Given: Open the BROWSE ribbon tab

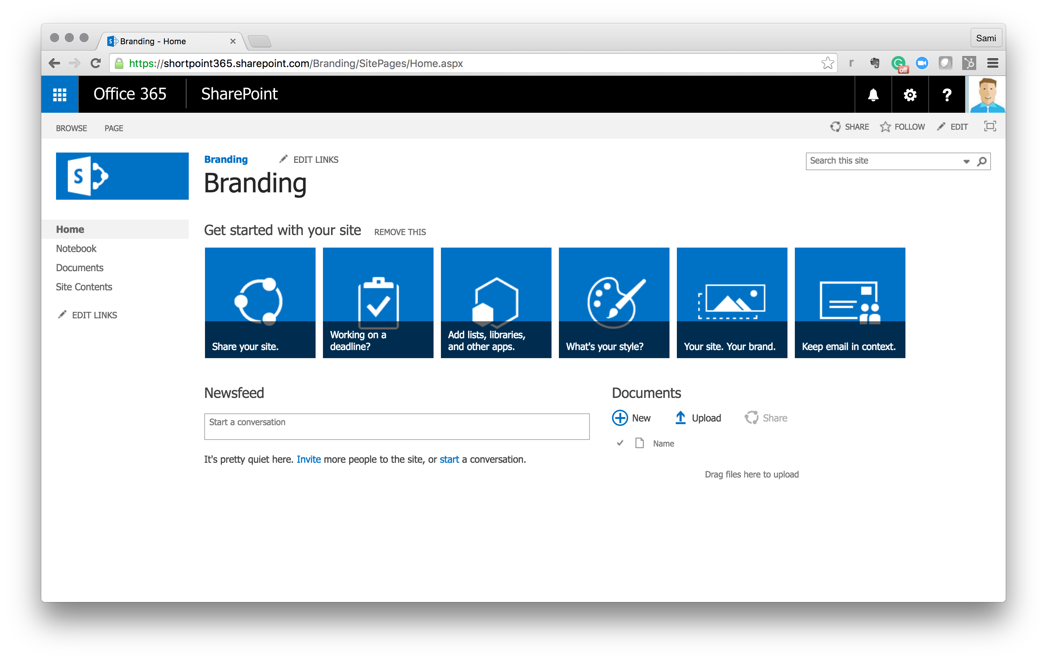Looking at the screenshot, I should coord(71,128).
